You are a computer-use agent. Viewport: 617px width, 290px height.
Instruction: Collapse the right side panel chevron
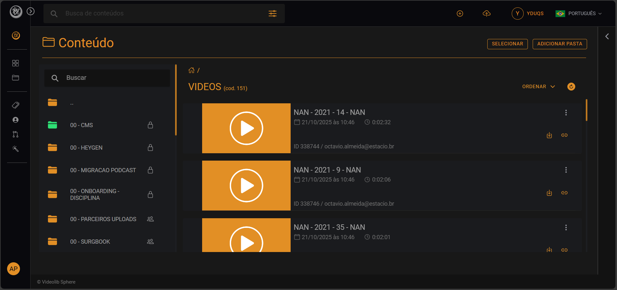tap(607, 36)
